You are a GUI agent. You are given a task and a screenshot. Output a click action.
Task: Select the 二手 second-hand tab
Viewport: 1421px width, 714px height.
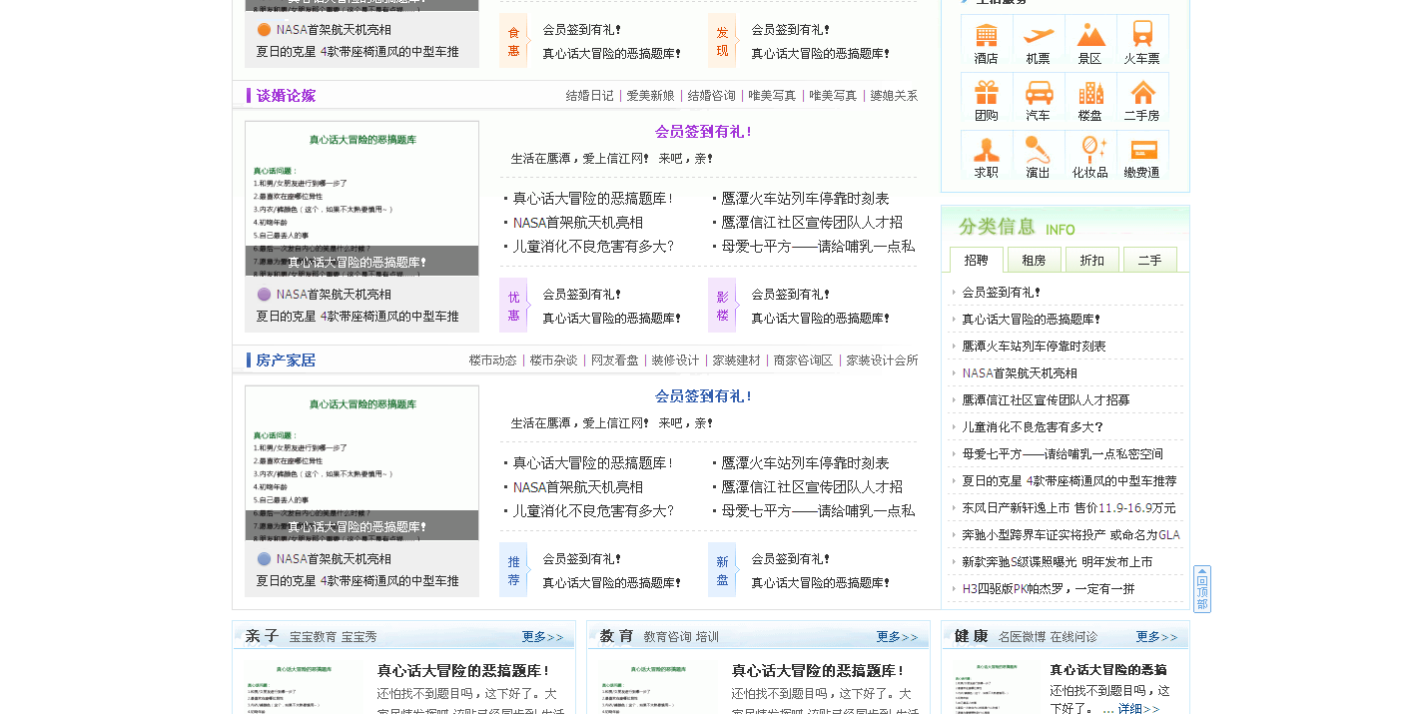click(1150, 260)
